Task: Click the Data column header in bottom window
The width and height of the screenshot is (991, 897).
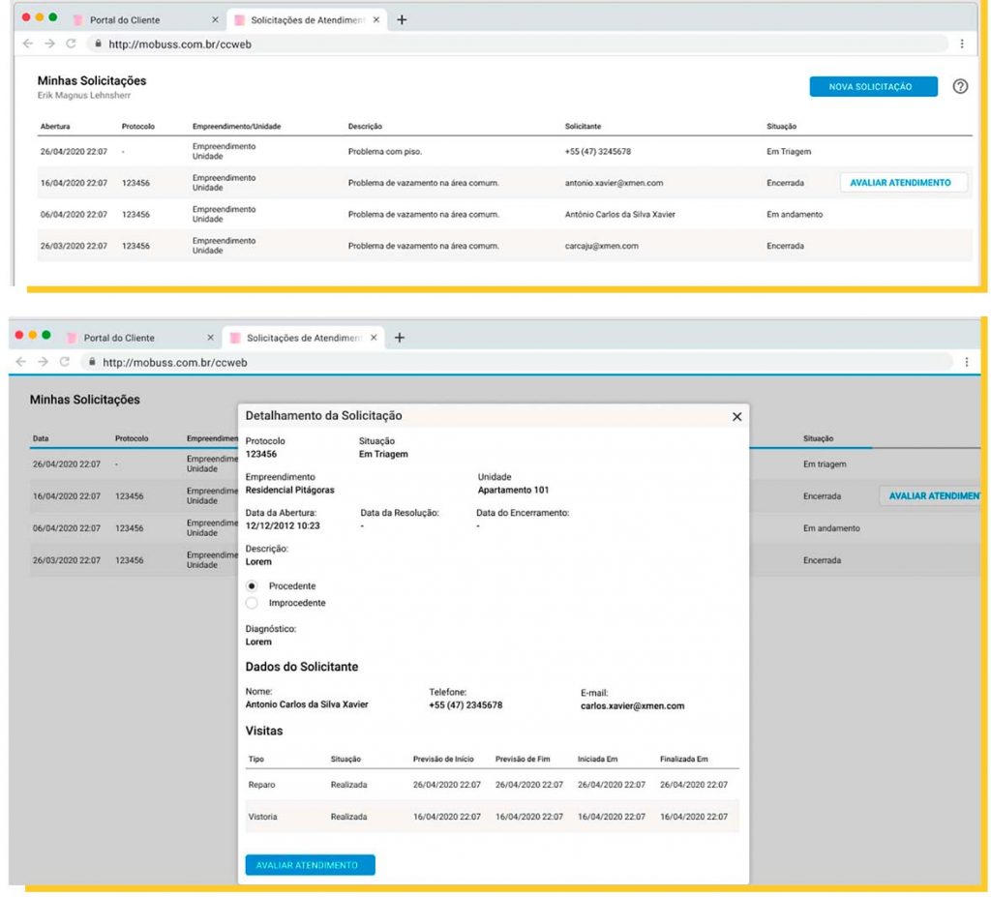Action: [x=41, y=438]
